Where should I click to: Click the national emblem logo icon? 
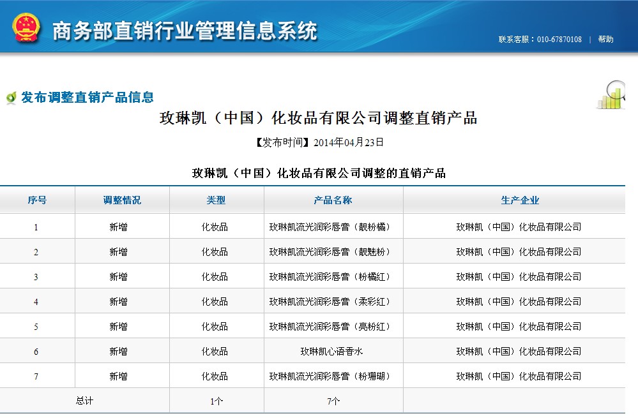(26, 28)
